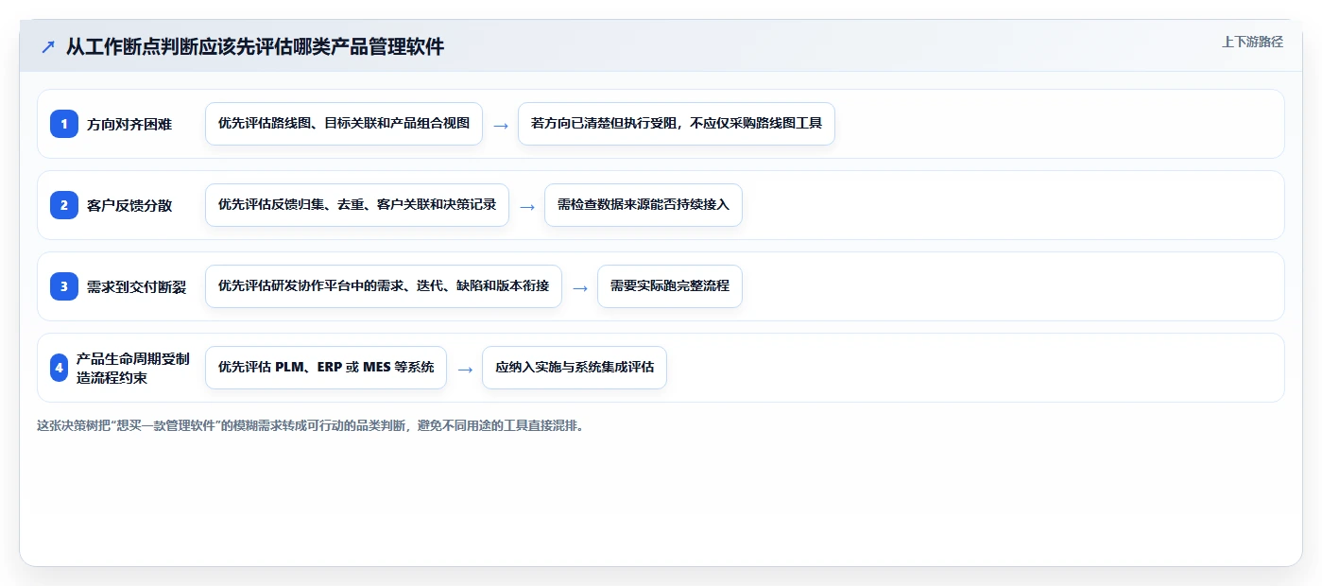Click the footnote starting 这张决策树把
This screenshot has height=586, width=1322.
pyautogui.click(x=311, y=425)
